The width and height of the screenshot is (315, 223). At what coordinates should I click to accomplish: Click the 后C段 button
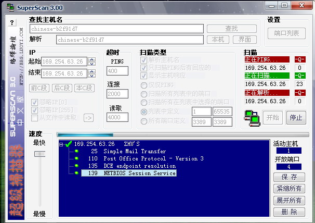click(62, 88)
